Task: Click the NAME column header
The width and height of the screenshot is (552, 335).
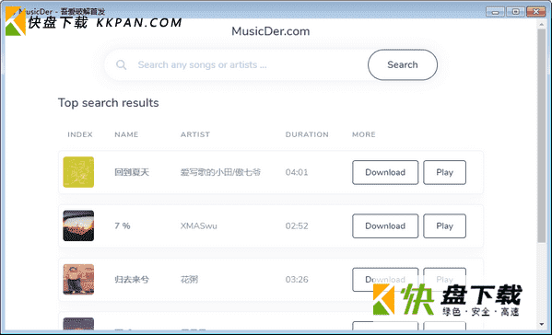Action: coord(126,134)
